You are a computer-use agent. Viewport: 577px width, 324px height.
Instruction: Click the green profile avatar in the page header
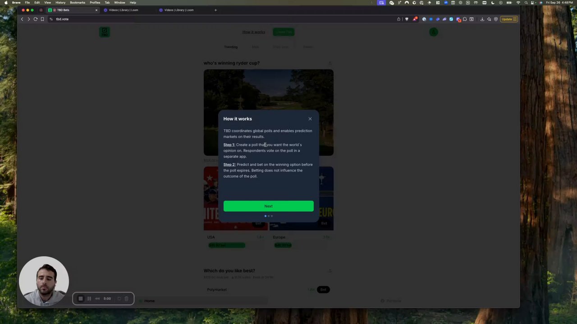coord(434,32)
